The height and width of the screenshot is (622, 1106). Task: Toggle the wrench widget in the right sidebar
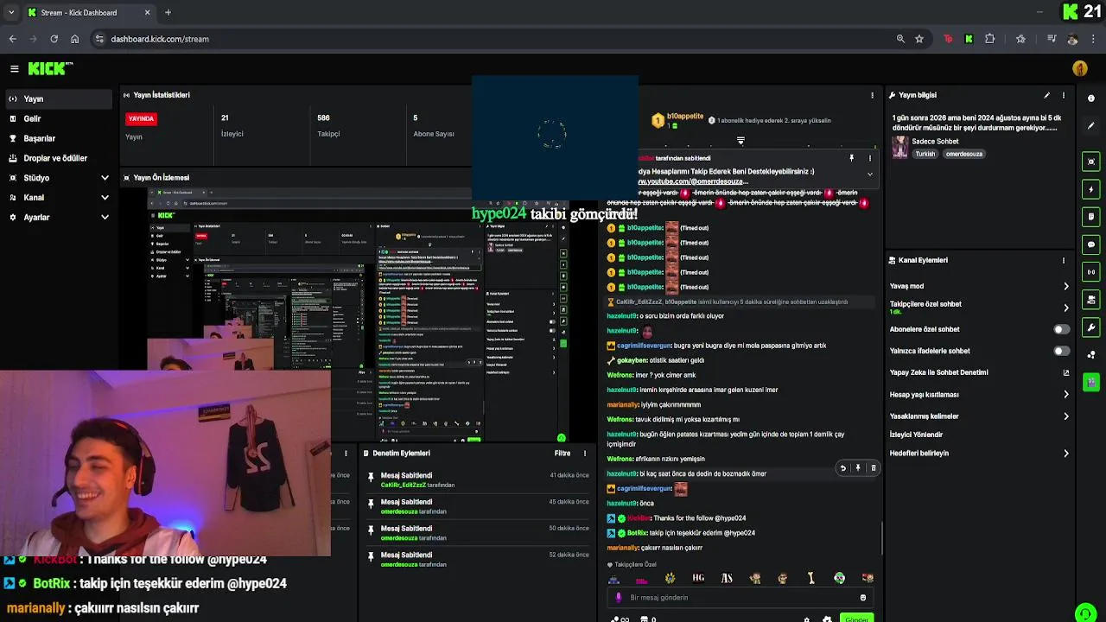pos(1091,327)
